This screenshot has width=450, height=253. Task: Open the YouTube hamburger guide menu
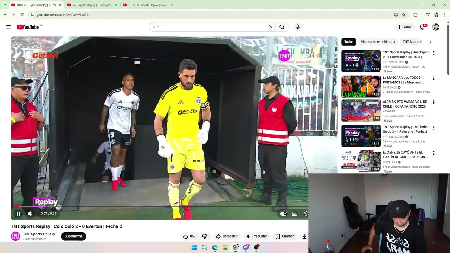click(x=8, y=27)
